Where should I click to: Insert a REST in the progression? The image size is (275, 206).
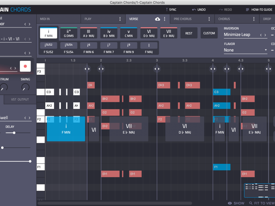click(x=189, y=33)
